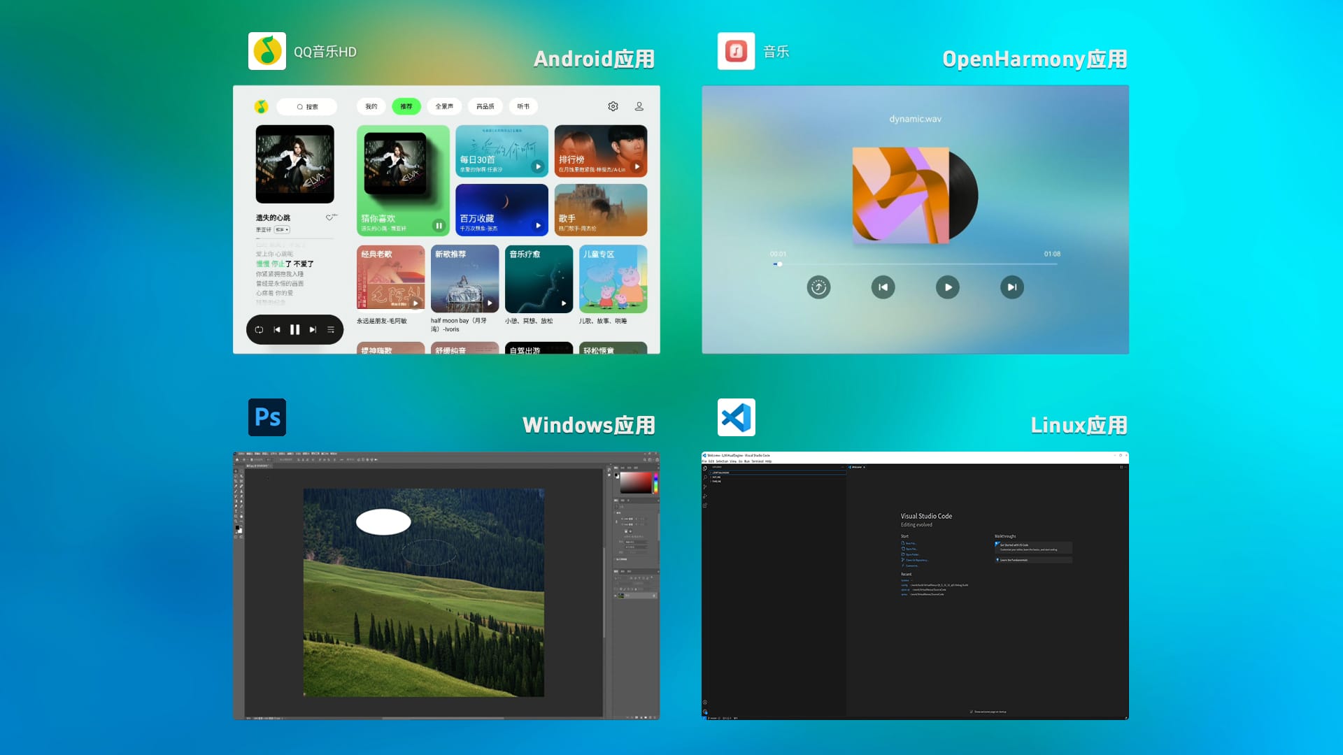Play the 音乐疗愈 playlist

coord(564,303)
